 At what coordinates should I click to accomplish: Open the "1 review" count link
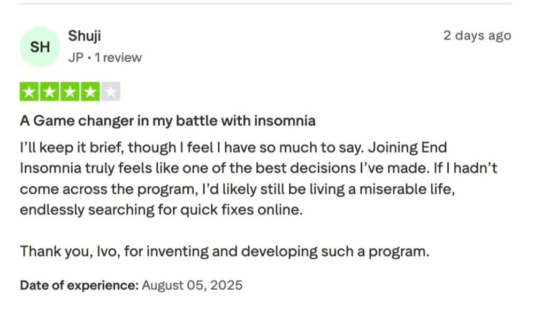[x=118, y=58]
